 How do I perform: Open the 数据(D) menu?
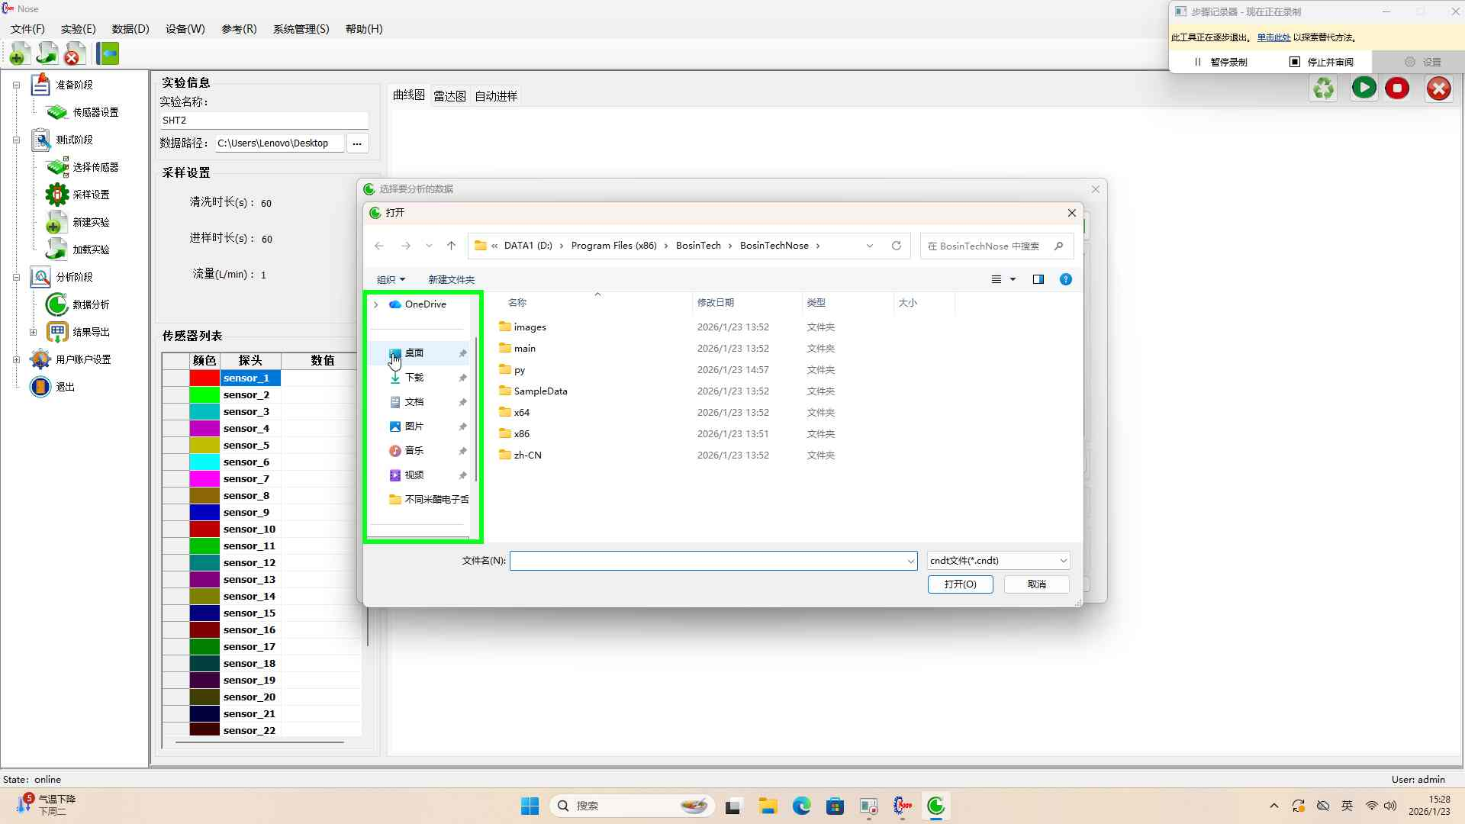click(x=130, y=29)
